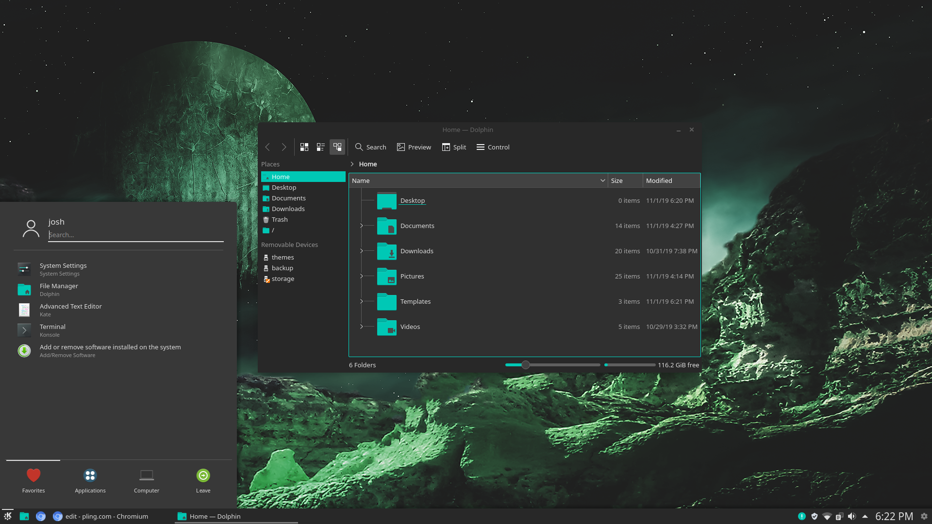The image size is (932, 524).
Task: Select Downloads in Places panel
Action: click(303, 209)
